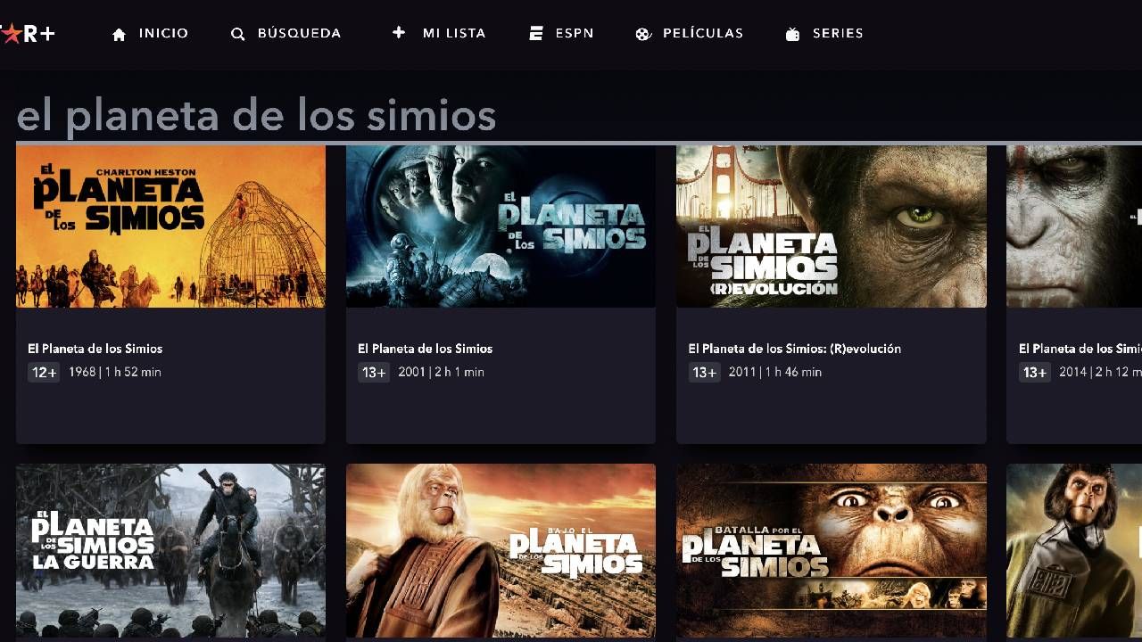The height and width of the screenshot is (642, 1142).
Task: Open the 2001 blue Planeta de los Simios poster
Action: tap(501, 226)
